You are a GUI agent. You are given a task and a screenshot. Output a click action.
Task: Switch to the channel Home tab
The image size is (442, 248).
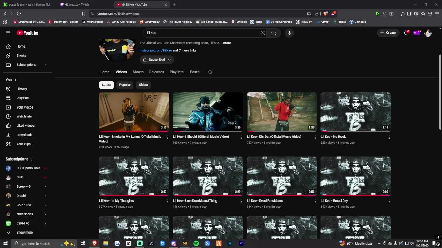tap(105, 72)
